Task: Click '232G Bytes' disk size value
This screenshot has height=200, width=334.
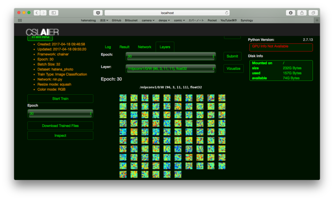Action: coord(292,68)
